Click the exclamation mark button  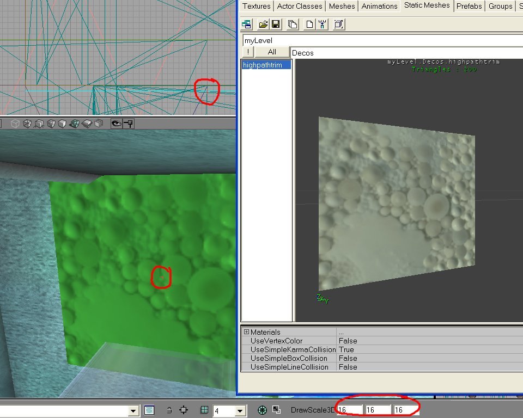[247, 52]
